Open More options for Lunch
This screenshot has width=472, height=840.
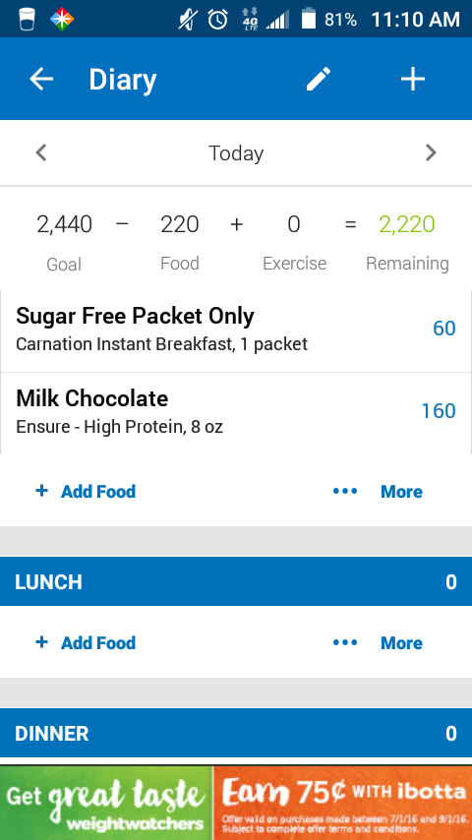pos(401,643)
